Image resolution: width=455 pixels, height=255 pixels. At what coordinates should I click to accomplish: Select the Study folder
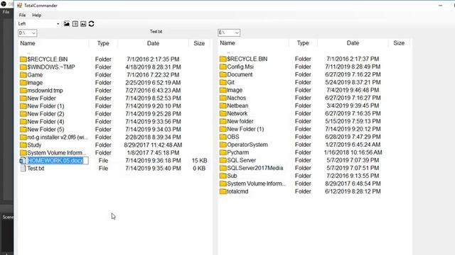tap(31, 145)
